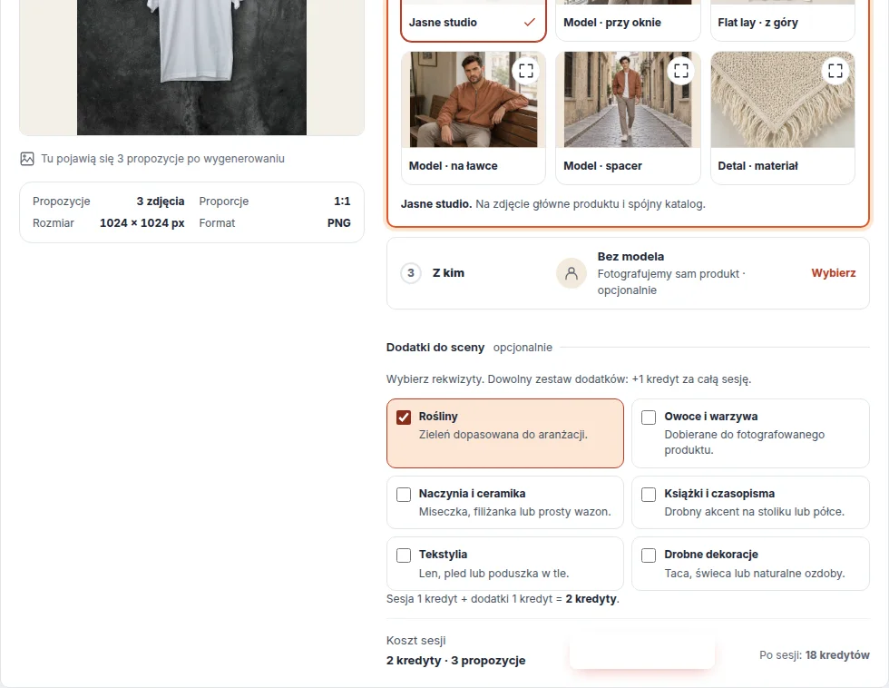Click the '2 kredyty · 3 propozycje' cost summary
Viewport: 889px width, 688px height.
[x=455, y=661]
